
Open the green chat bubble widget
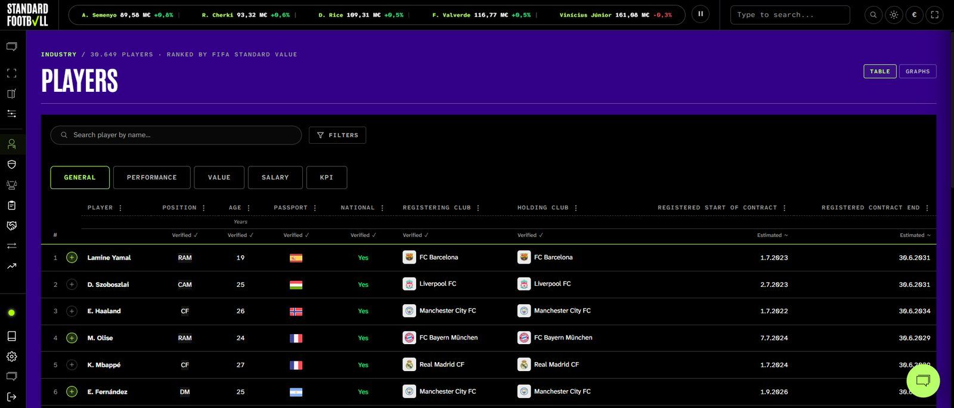pyautogui.click(x=923, y=380)
